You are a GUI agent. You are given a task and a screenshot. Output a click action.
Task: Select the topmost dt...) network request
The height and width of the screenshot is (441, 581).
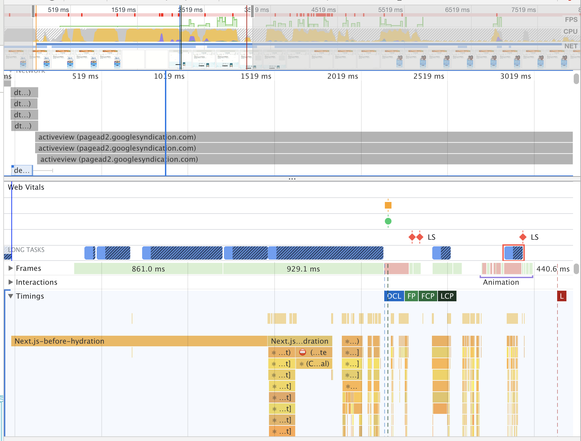click(24, 92)
